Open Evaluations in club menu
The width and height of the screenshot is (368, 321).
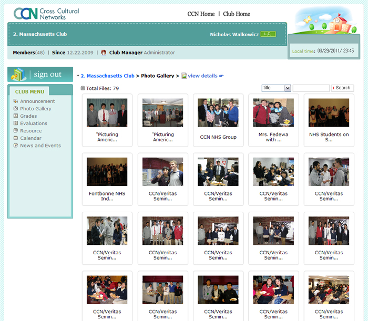[x=34, y=123]
